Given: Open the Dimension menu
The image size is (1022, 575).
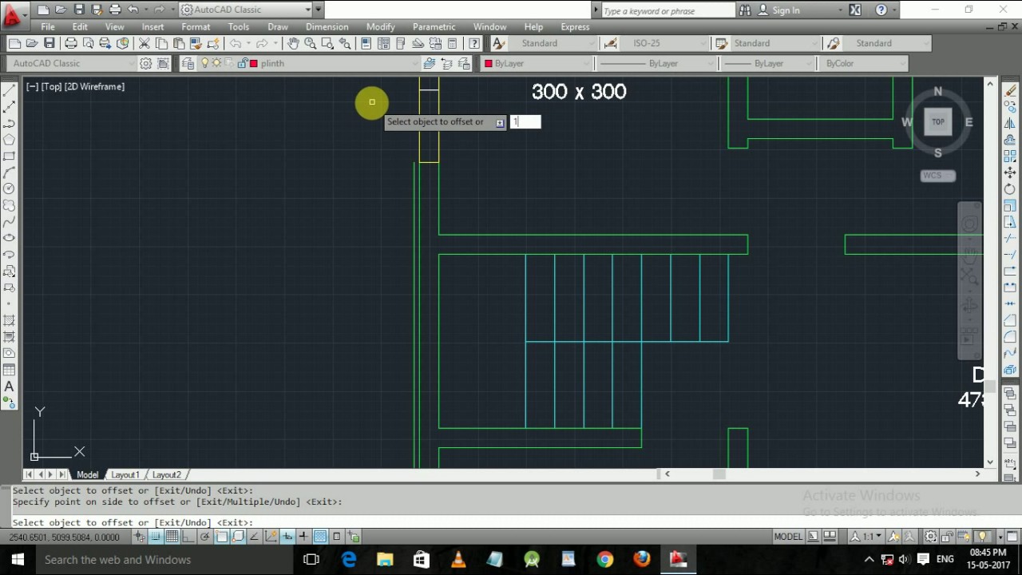Looking at the screenshot, I should (327, 26).
